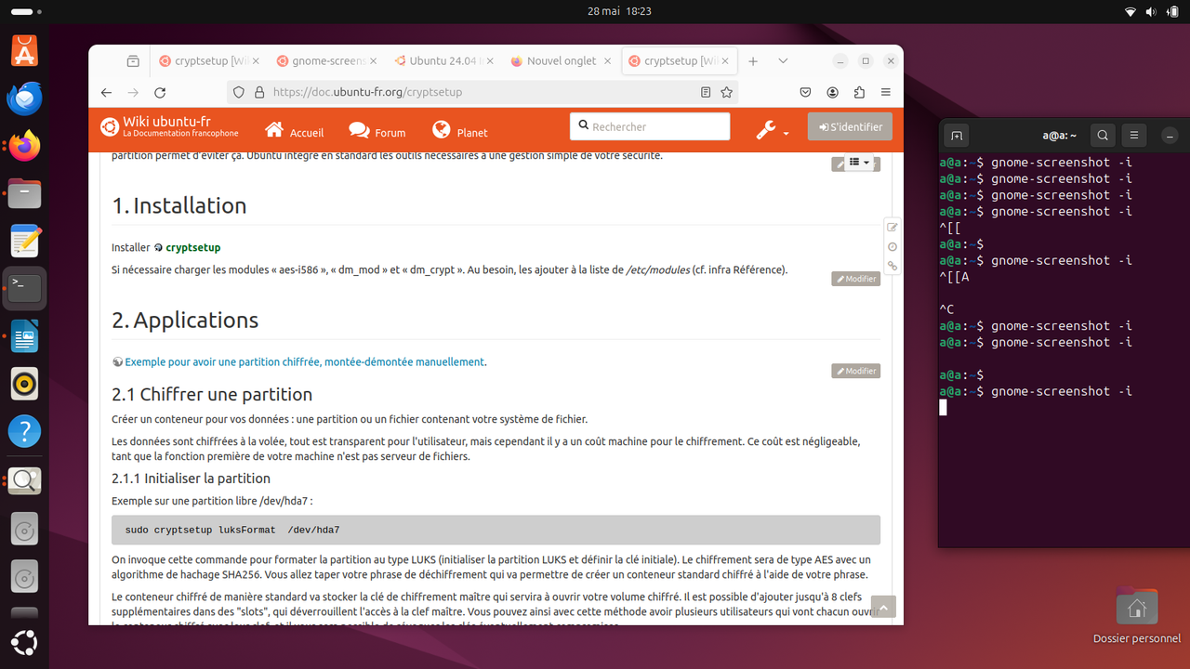Click the S'identifier login button
This screenshot has height=669, width=1190.
(850, 126)
